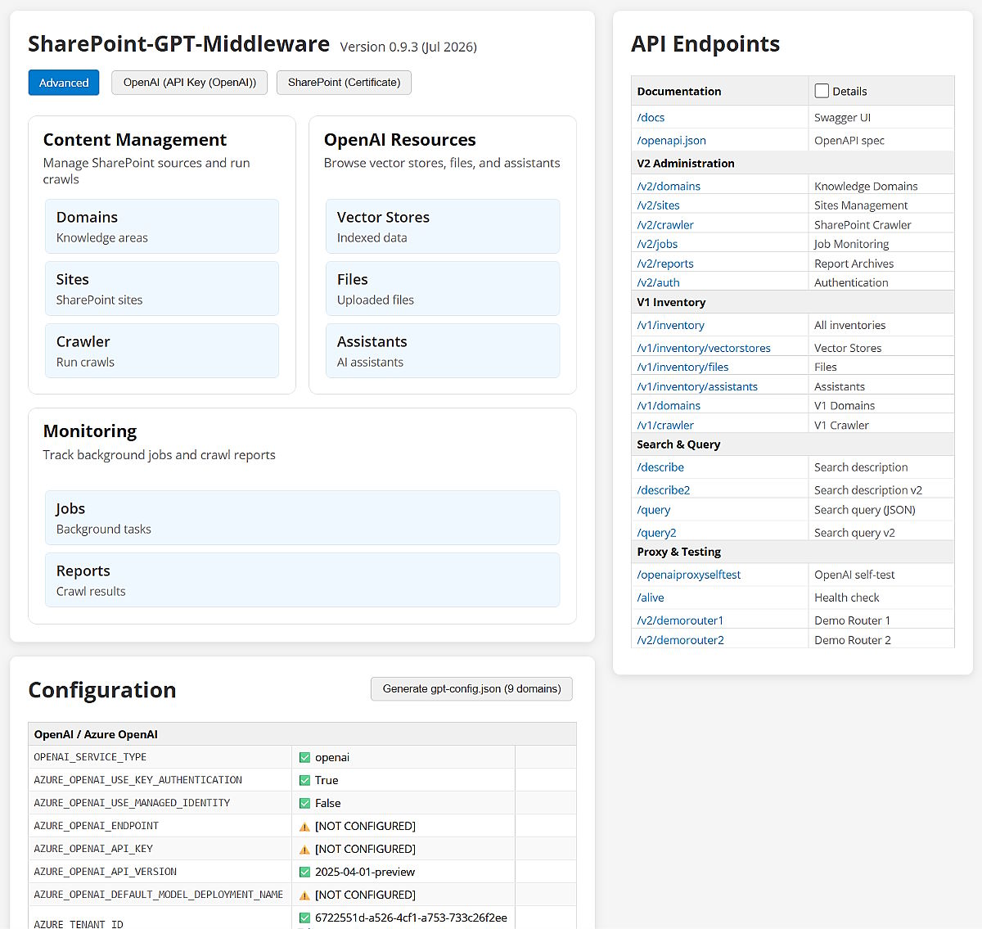Click the Version 0.9.3 (Jul 2026) text

[408, 47]
